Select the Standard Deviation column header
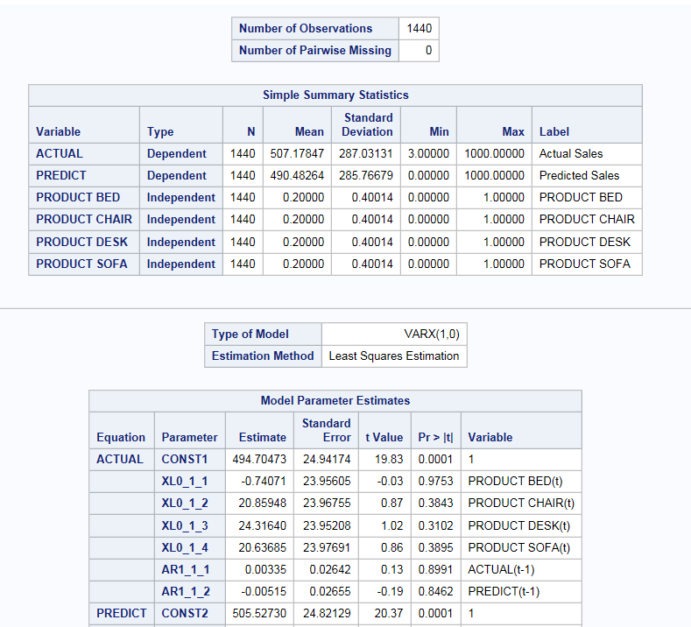This screenshot has width=691, height=627. click(x=367, y=124)
